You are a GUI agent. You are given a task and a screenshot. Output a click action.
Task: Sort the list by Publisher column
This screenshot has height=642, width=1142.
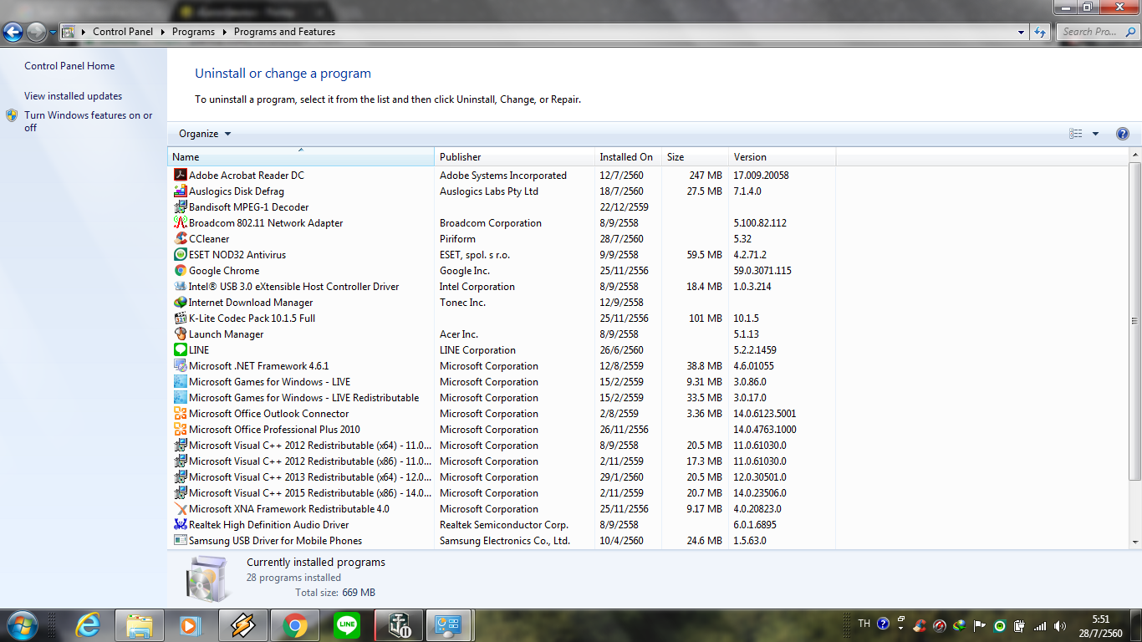[461, 157]
